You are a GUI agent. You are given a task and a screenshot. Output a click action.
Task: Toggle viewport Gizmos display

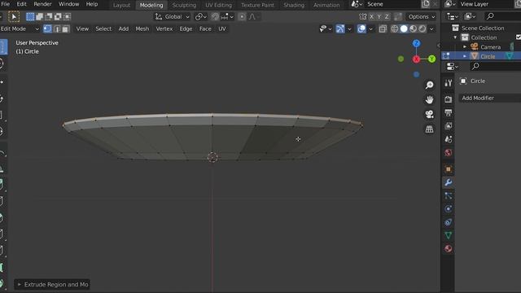click(x=340, y=29)
